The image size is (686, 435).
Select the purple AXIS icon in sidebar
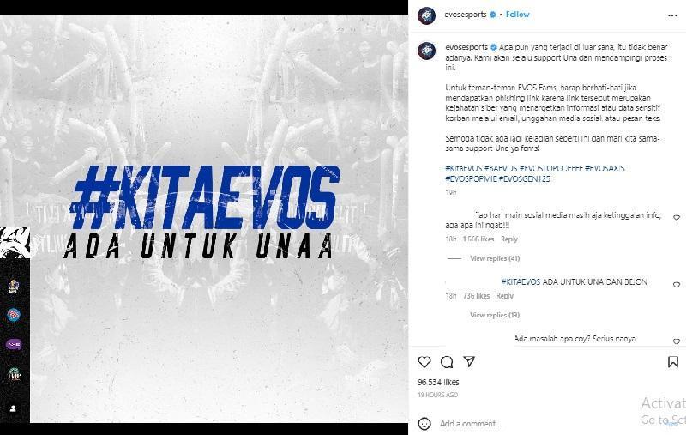click(14, 344)
